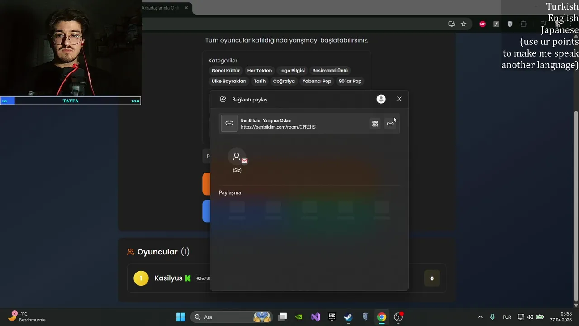Open Epic Games Launcher in taskbar
This screenshot has height=326, width=579.
point(332,317)
